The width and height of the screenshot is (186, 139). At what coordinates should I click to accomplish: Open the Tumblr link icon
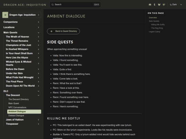(154, 4)
